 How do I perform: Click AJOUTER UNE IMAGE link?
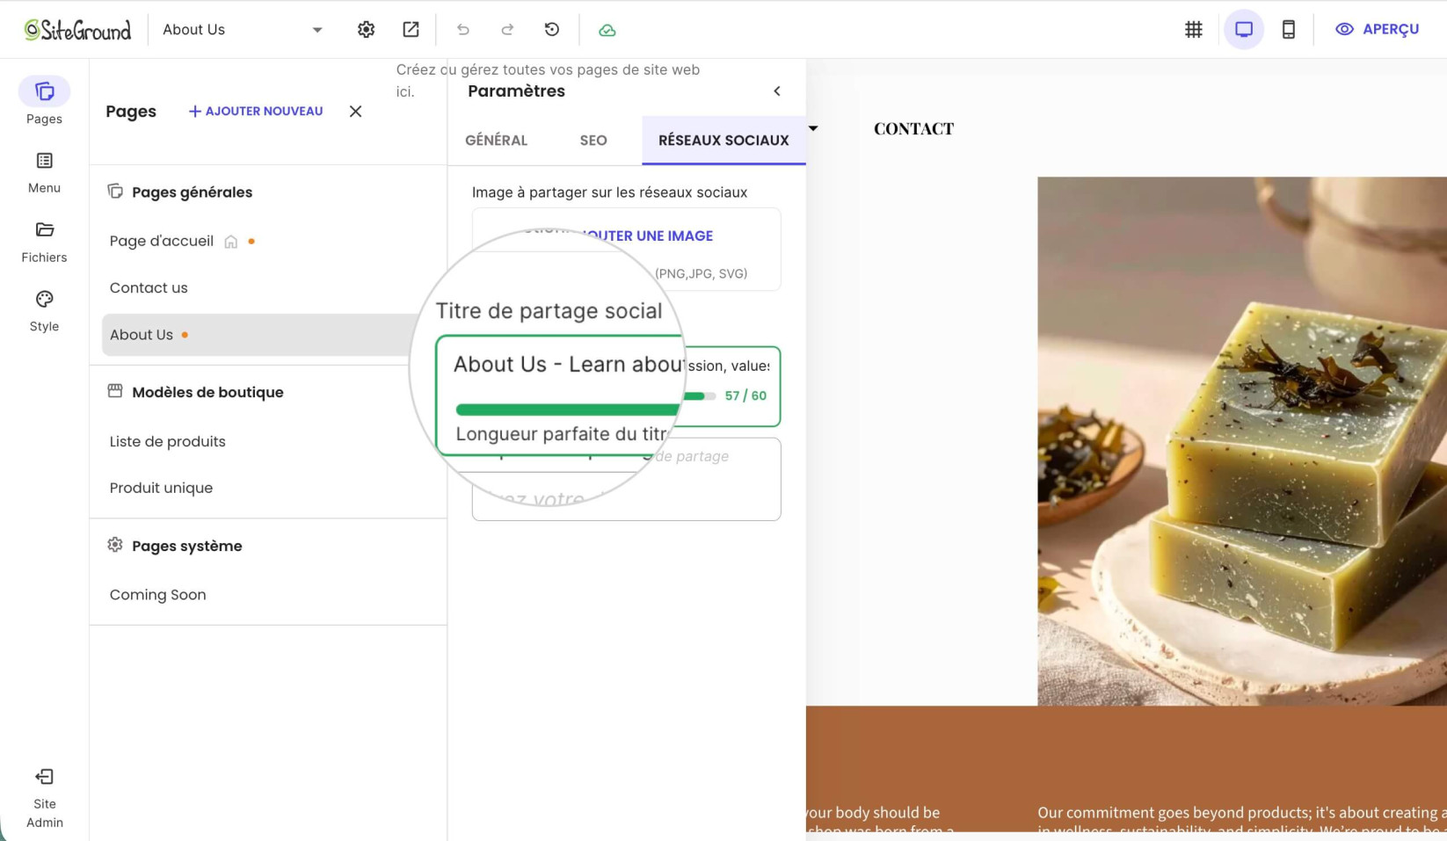click(647, 236)
